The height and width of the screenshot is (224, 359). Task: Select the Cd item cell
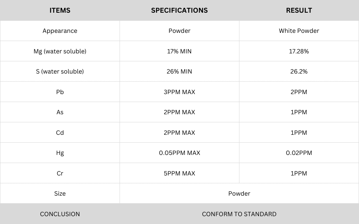[x=60, y=133]
